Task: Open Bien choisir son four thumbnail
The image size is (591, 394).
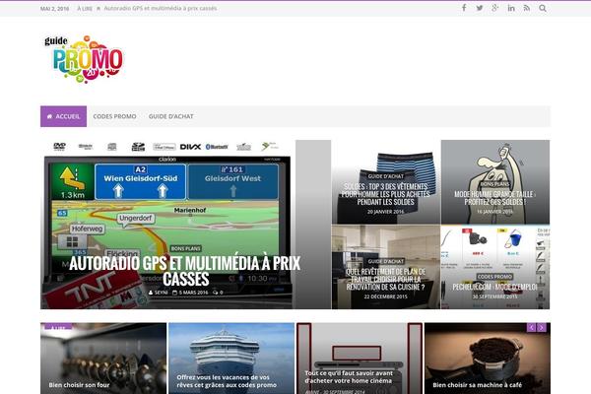Action: [x=103, y=359]
